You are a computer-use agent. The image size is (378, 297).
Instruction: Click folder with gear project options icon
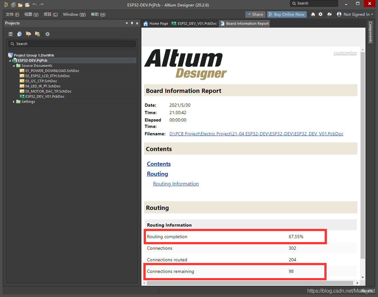37,34
